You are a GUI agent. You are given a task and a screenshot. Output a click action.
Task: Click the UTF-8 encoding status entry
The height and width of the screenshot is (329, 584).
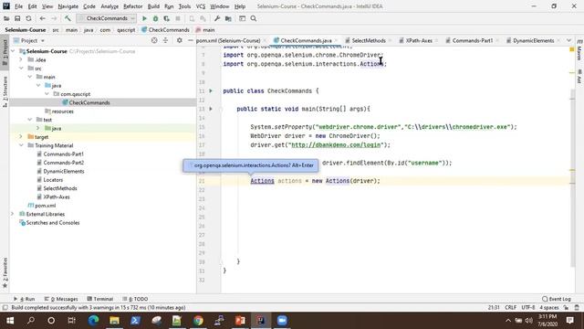(x=528, y=307)
